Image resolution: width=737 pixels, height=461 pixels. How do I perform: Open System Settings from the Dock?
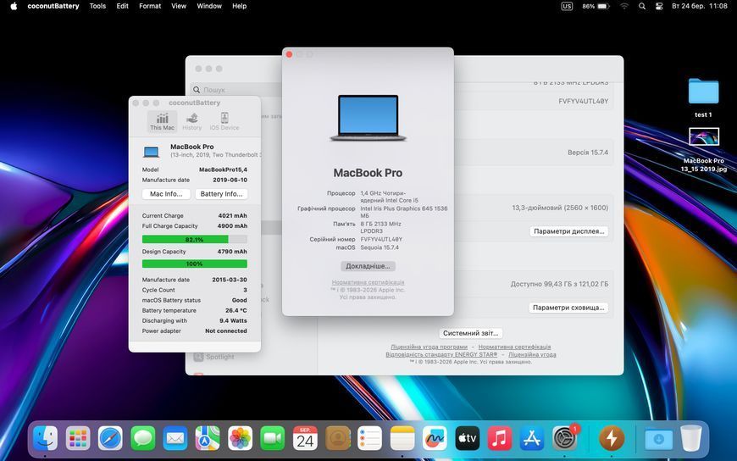(564, 438)
